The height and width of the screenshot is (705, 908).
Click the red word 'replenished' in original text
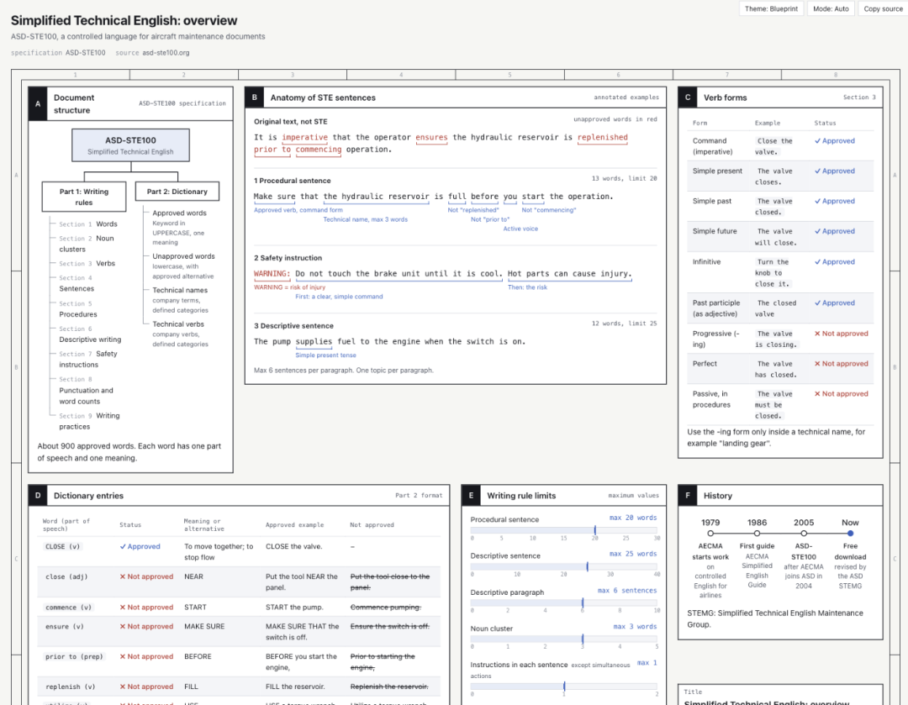602,137
